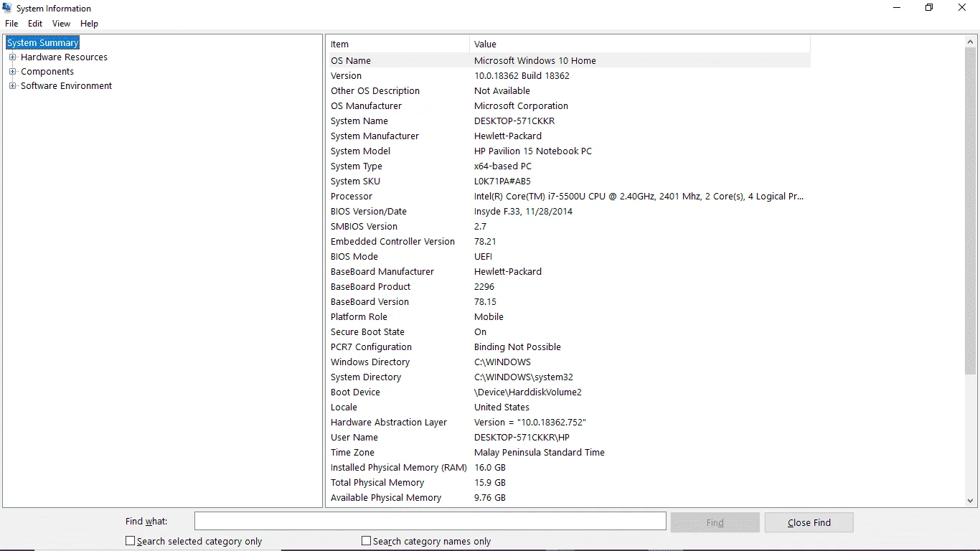
Task: Enable Search category names only checkbox
Action: pos(366,541)
